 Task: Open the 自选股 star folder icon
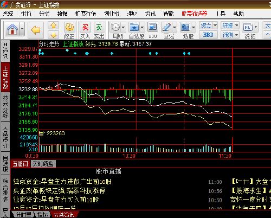click(x=134, y=27)
